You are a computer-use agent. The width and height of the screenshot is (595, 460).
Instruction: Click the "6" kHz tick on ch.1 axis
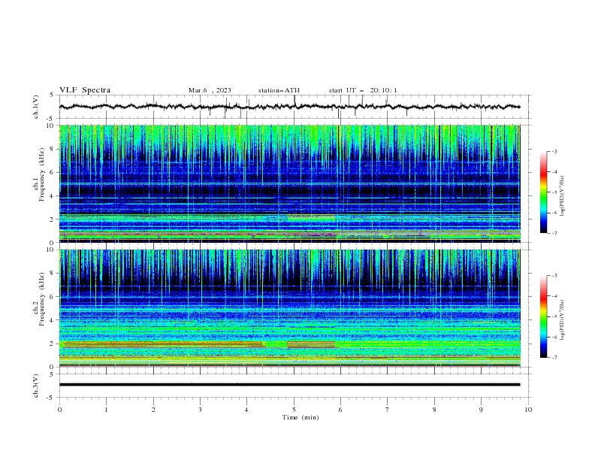53,173
